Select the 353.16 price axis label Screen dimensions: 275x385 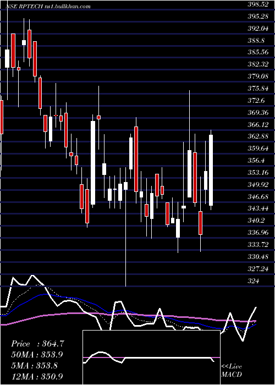(258, 173)
